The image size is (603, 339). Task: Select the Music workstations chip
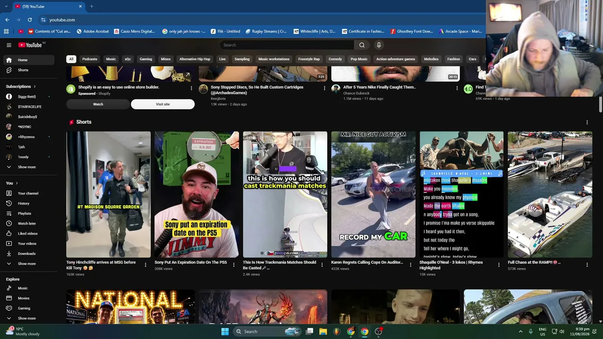pos(274,59)
